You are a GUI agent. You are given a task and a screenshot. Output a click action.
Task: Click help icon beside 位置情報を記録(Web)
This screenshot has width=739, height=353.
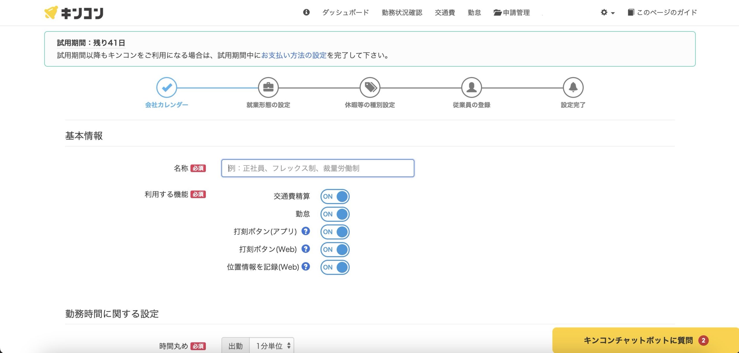[x=306, y=266]
